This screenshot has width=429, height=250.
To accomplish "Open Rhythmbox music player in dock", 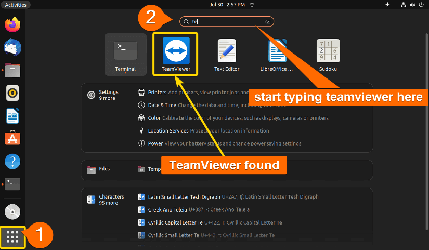I will (12, 93).
